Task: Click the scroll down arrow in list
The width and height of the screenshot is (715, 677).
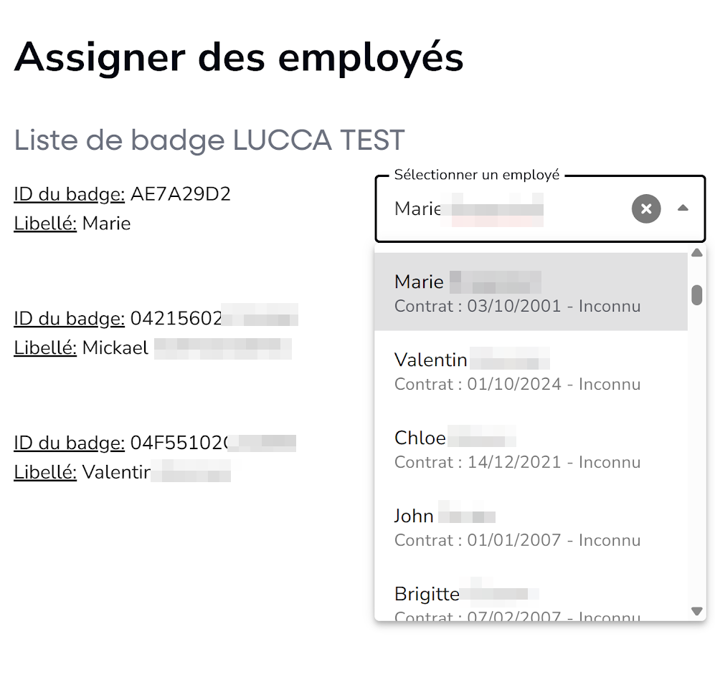Action: tap(696, 611)
